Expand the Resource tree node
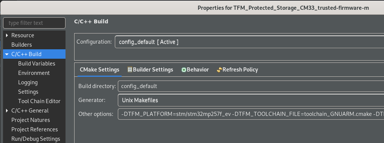 pos(7,35)
